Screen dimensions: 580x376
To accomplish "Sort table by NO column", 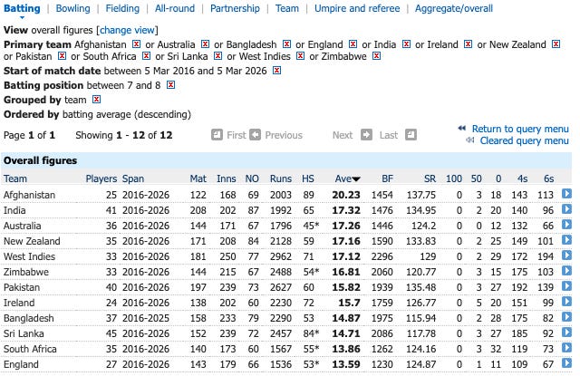I will tap(252, 178).
